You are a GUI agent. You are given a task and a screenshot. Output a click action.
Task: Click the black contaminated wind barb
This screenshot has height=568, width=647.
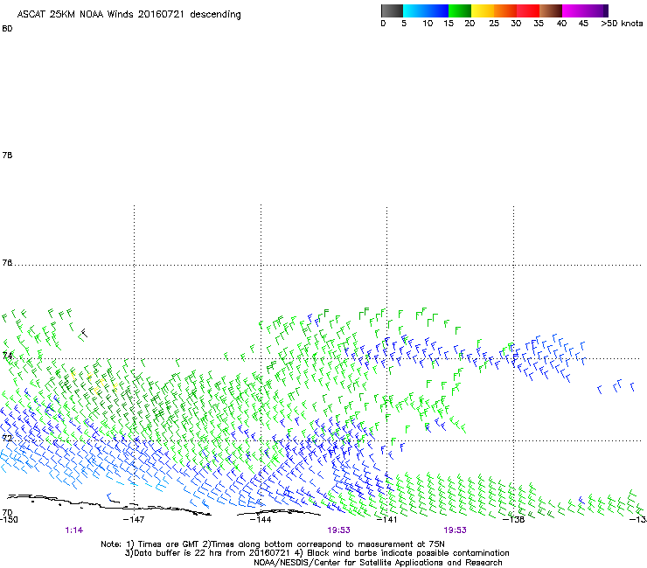coord(83,334)
